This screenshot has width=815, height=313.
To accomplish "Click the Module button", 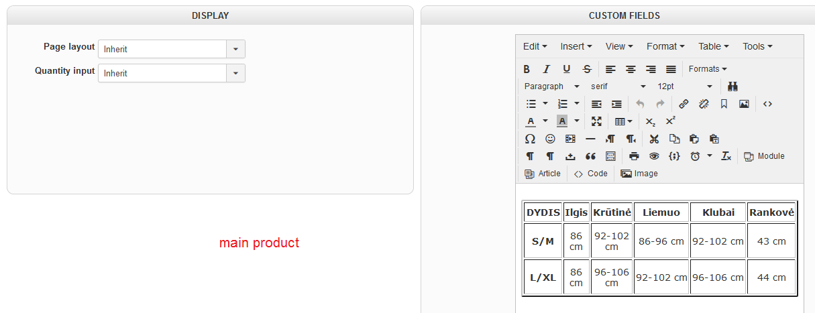I will [x=764, y=156].
